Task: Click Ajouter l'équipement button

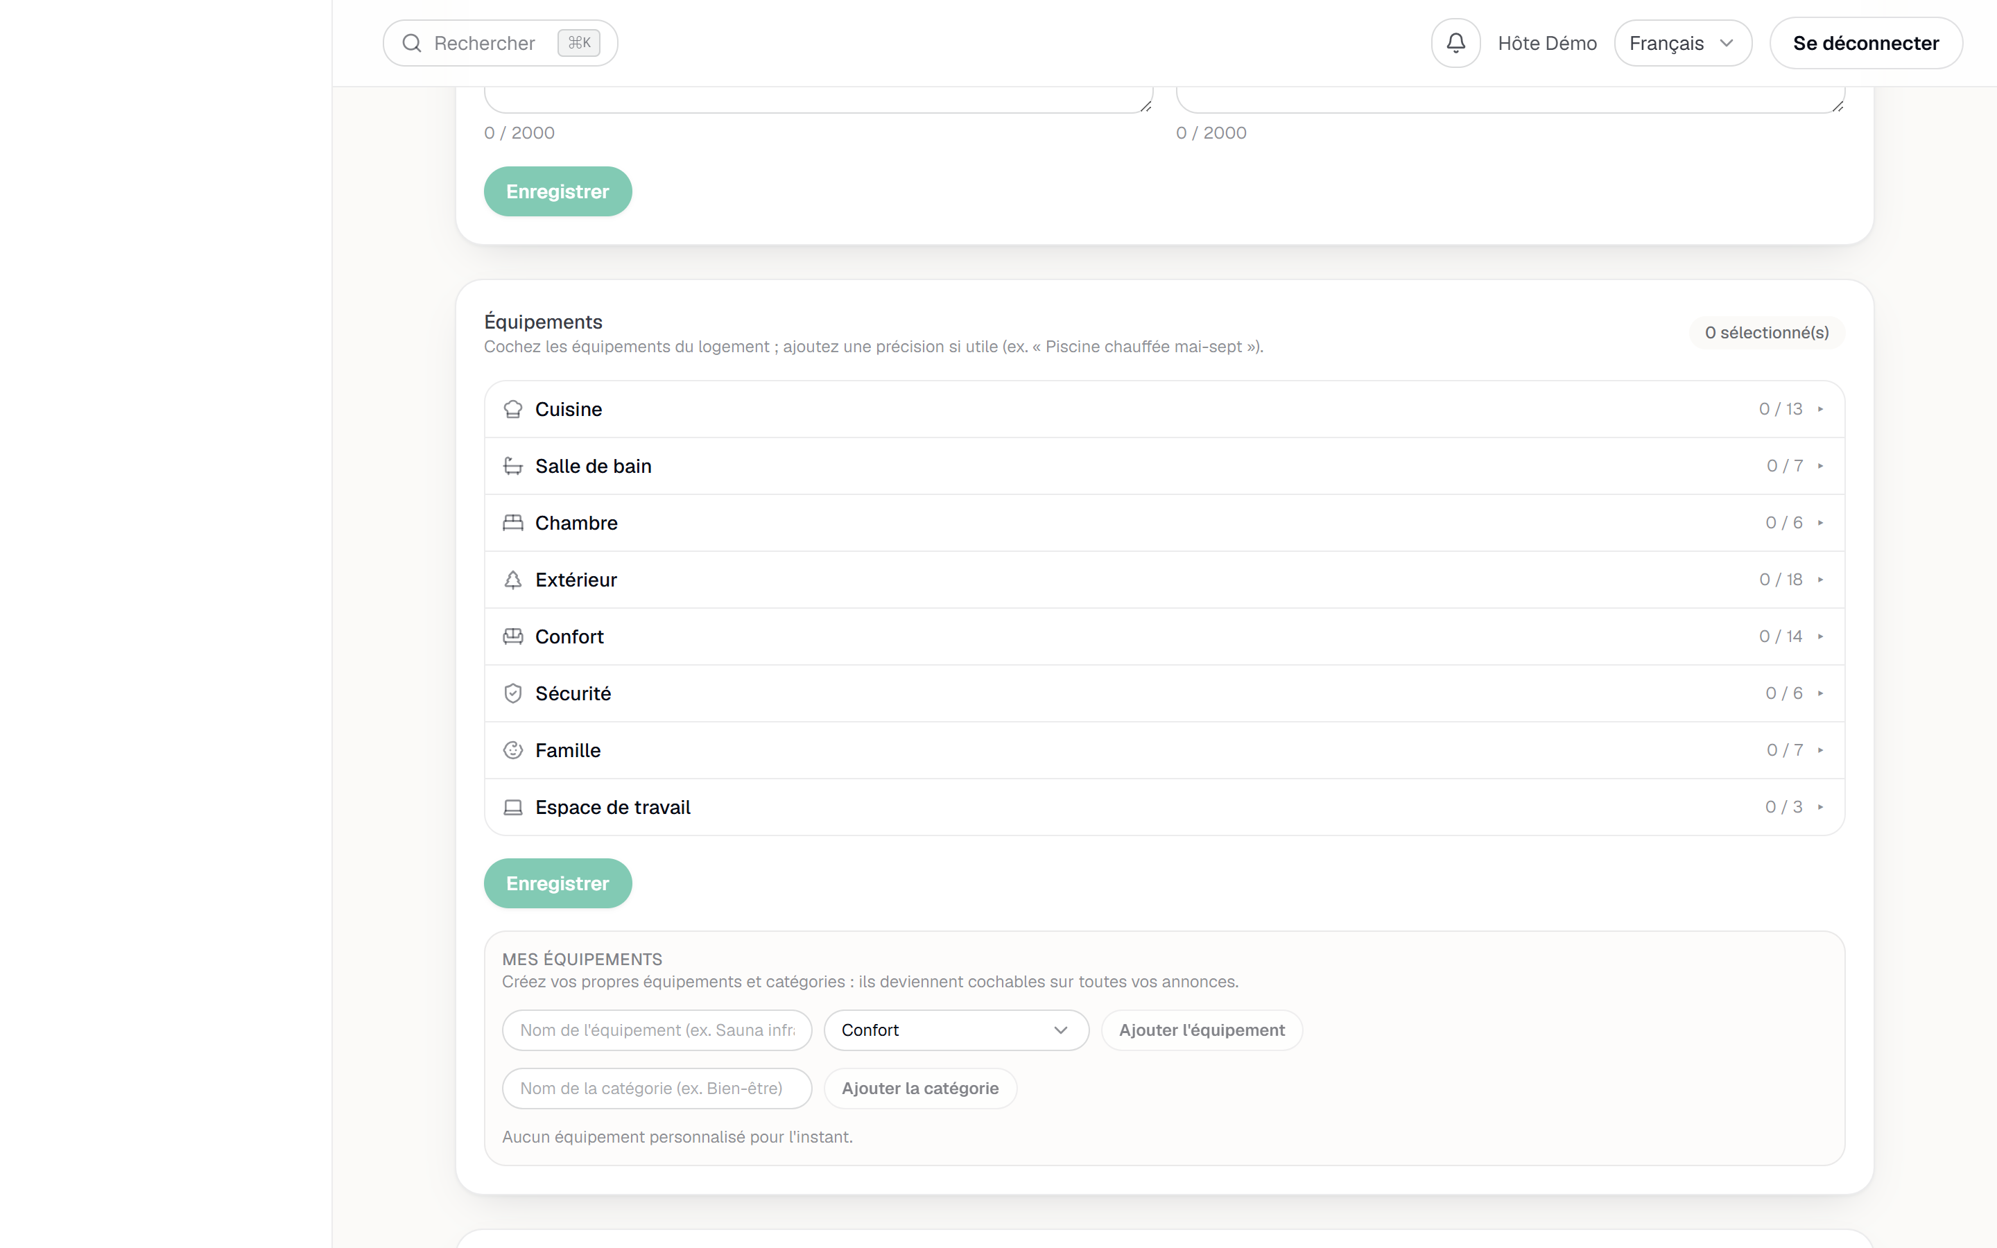Action: coord(1202,1030)
